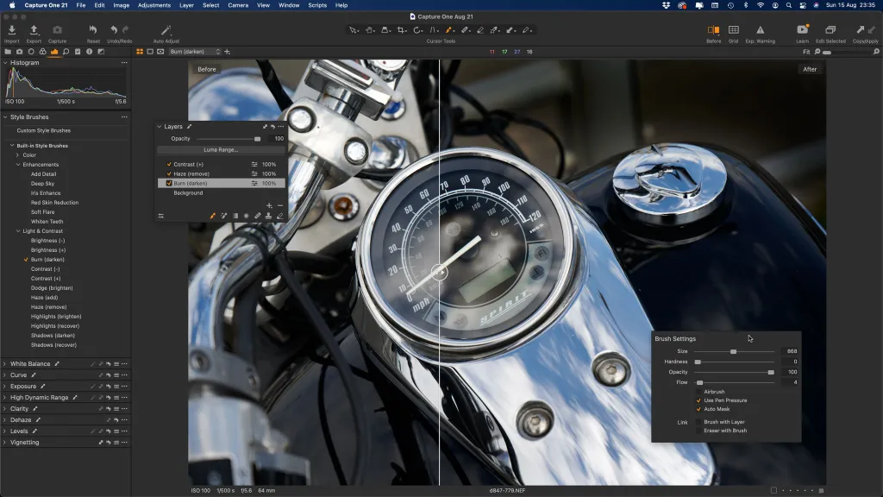Open the Capture camera tool tab
This screenshot has height=497, width=883.
point(20,51)
